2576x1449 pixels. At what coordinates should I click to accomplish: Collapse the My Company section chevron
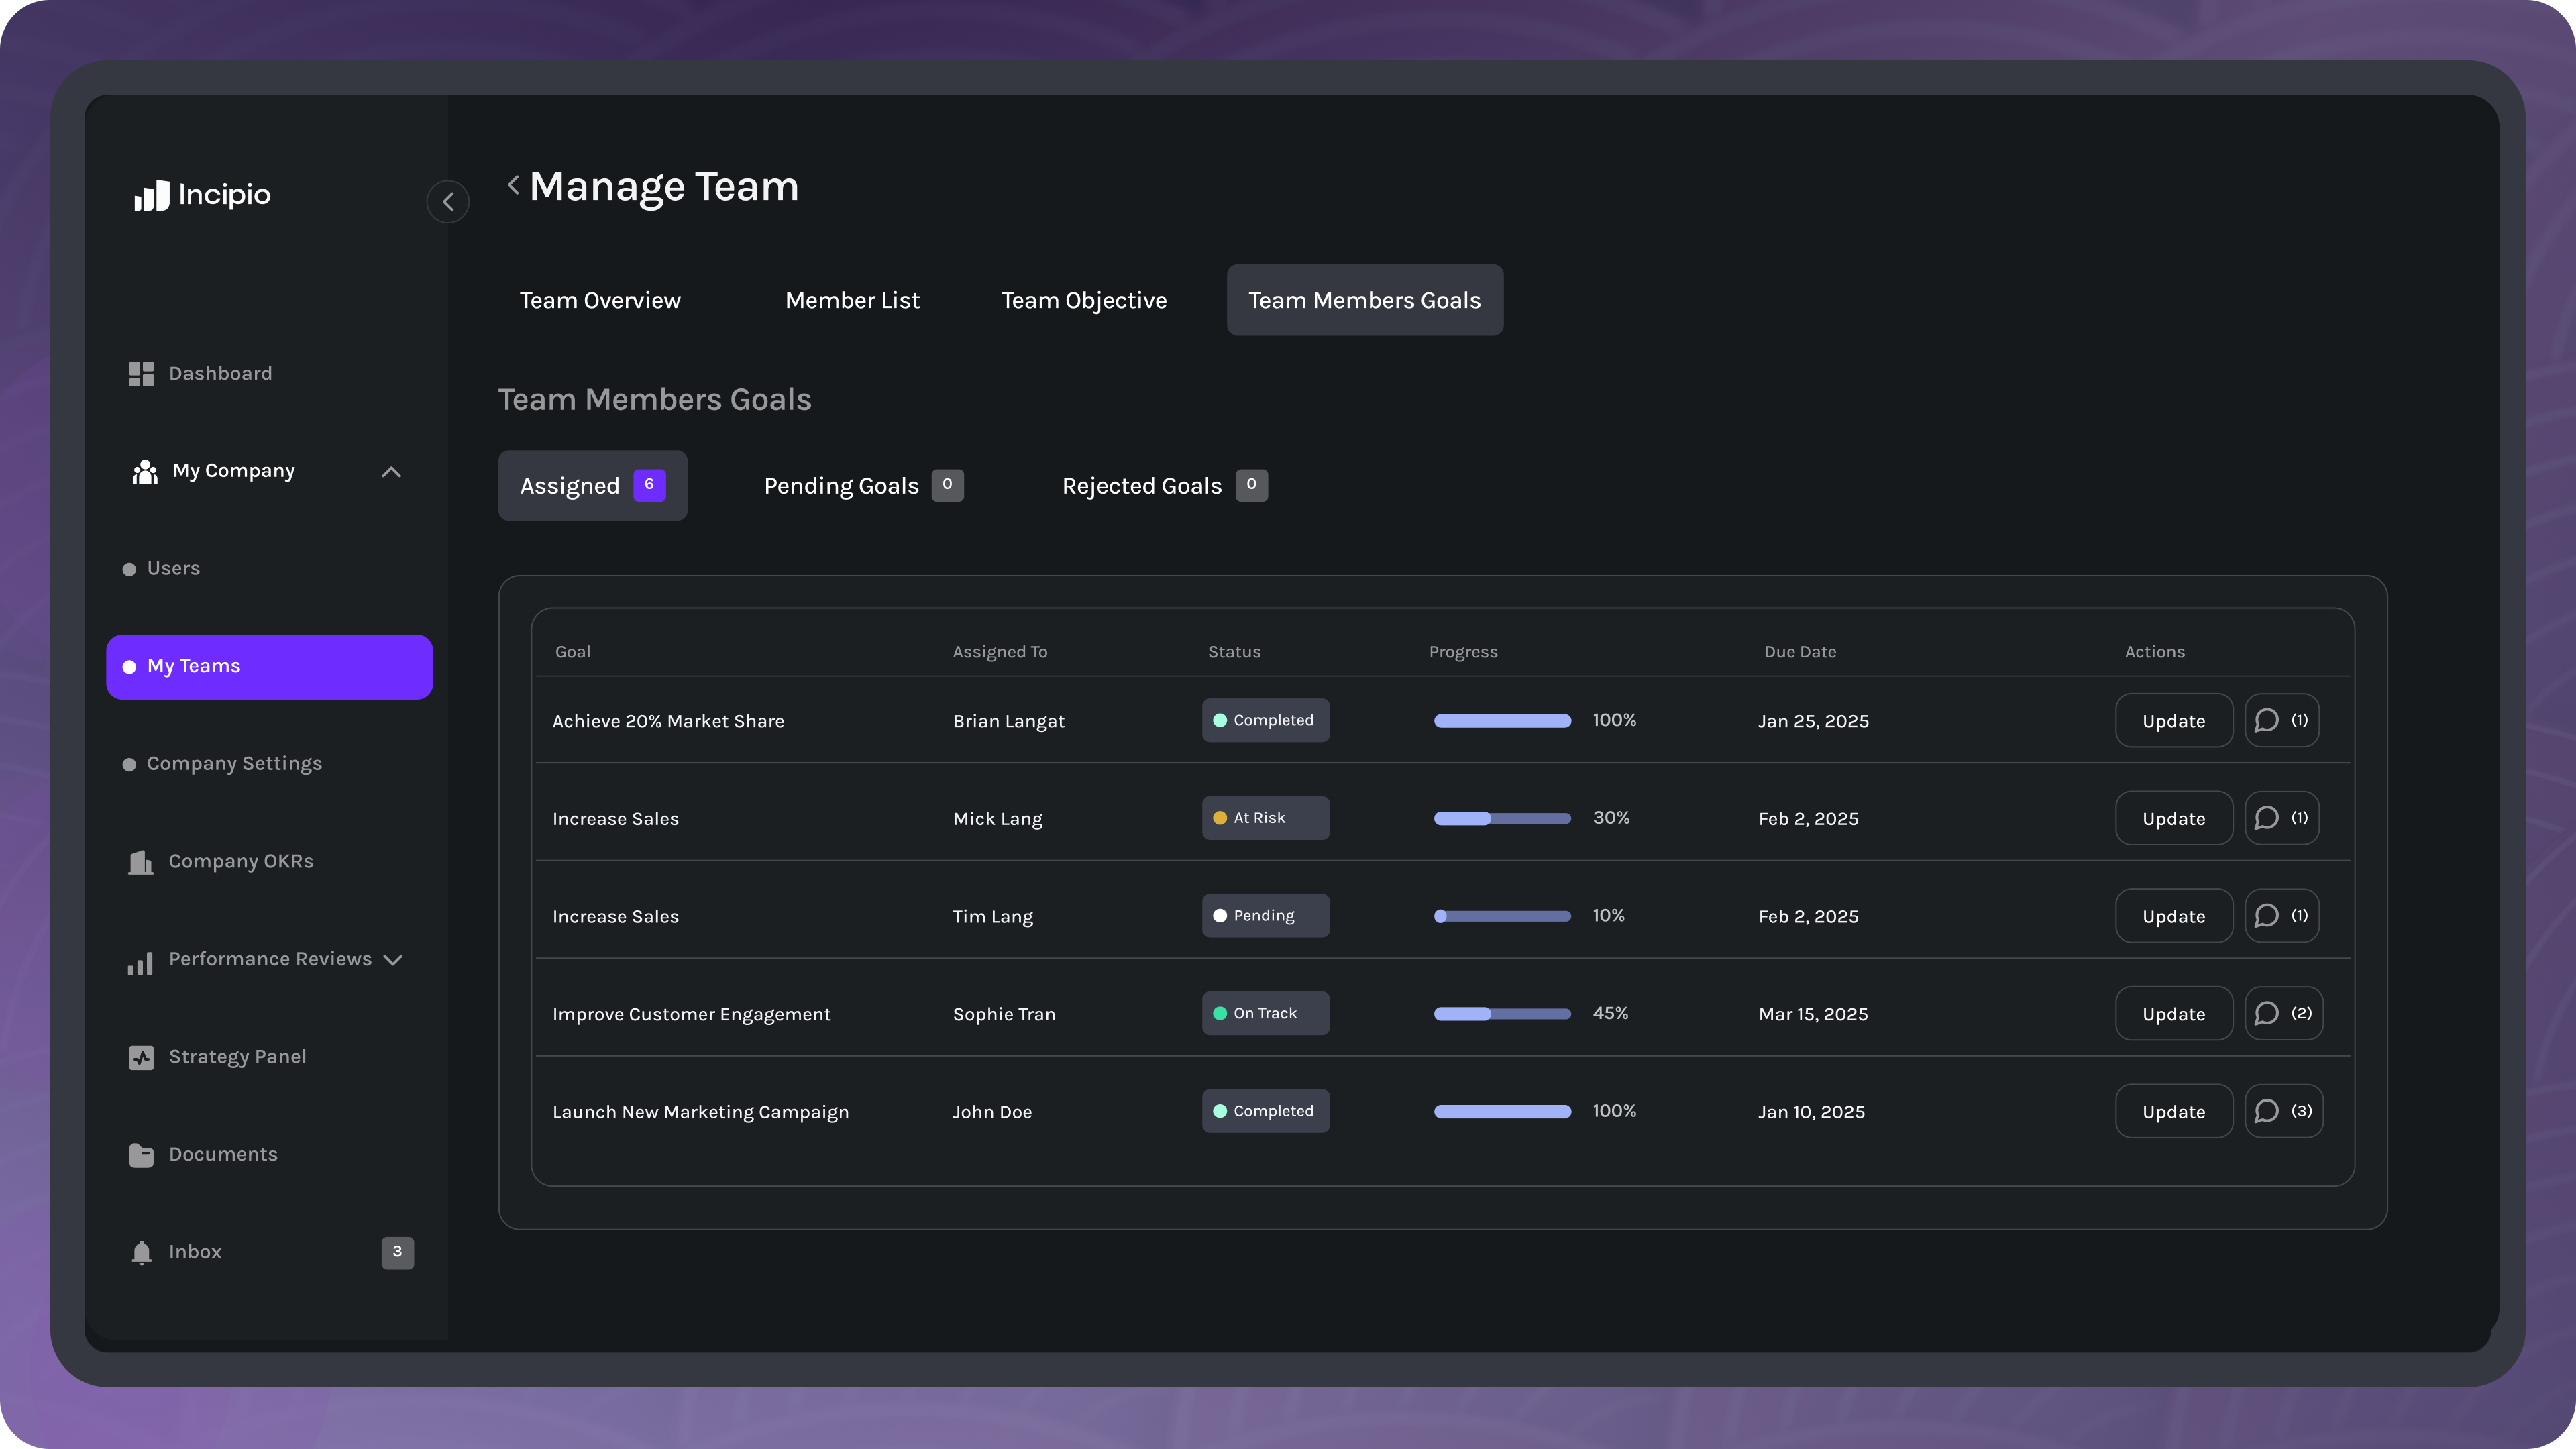click(391, 471)
